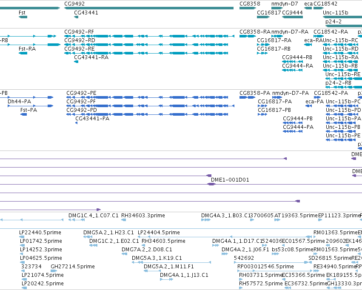The image size is (362, 290).
Task: Select the p24-2 gene label
Action: (333, 22)
